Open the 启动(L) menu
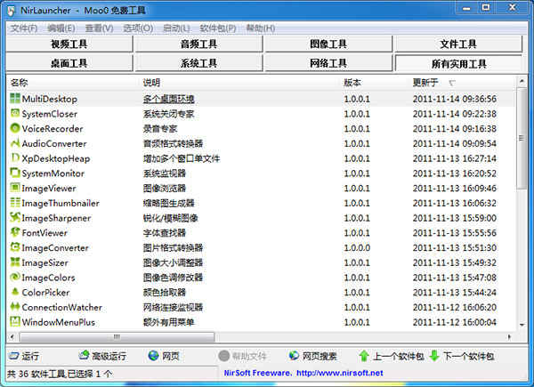 [x=176, y=28]
